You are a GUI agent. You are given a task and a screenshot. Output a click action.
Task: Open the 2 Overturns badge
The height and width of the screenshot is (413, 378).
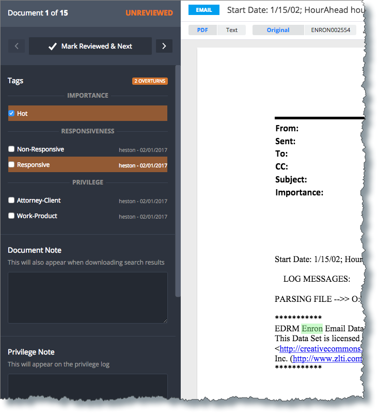150,81
